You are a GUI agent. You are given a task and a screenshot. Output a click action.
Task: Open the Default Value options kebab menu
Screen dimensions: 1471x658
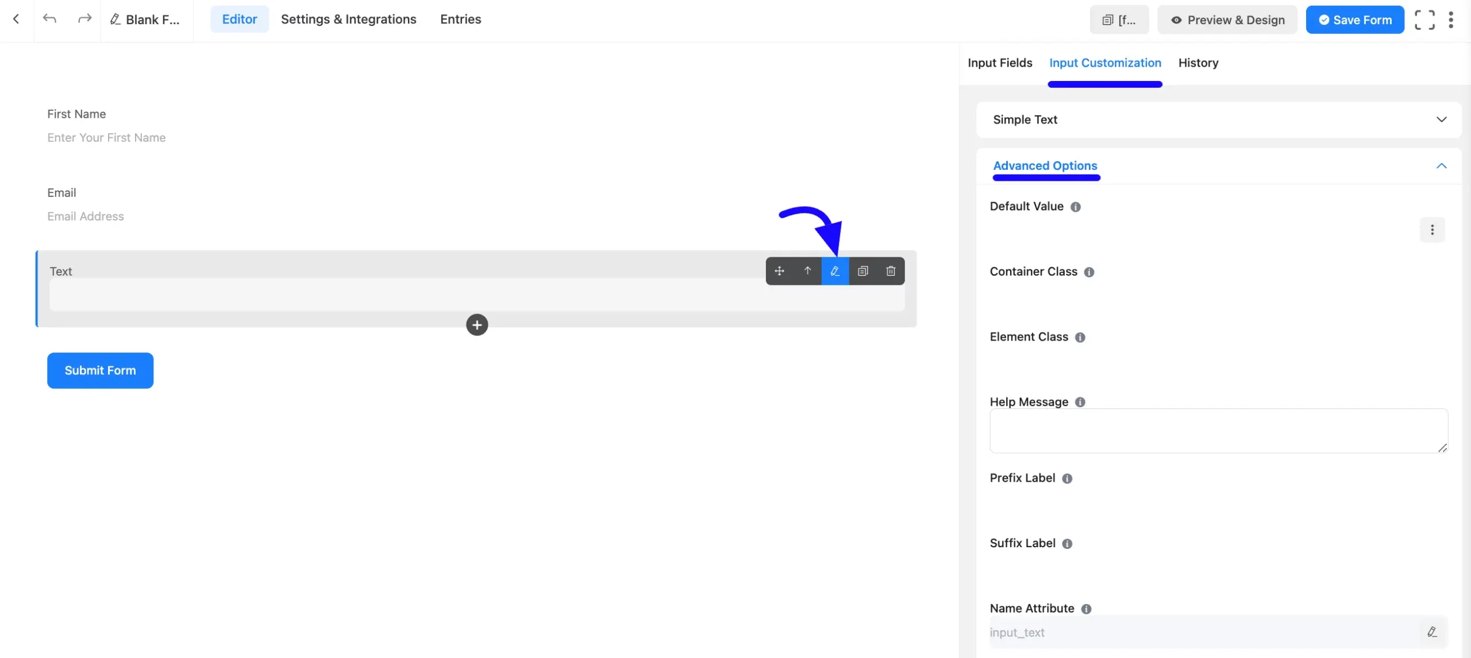point(1432,229)
